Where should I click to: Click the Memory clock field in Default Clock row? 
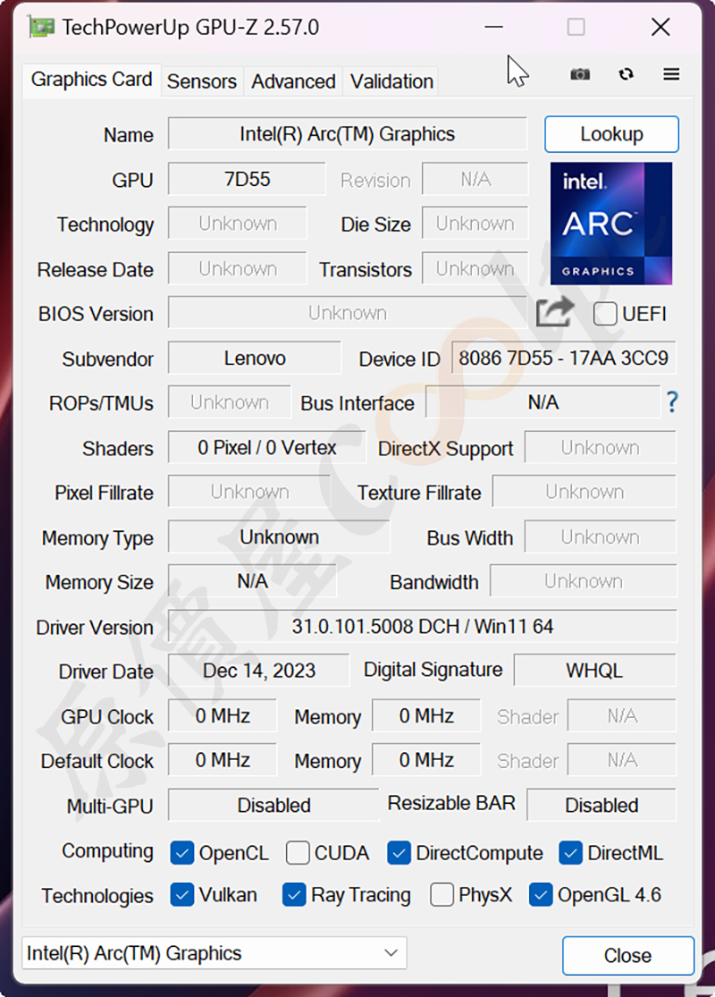(x=426, y=760)
